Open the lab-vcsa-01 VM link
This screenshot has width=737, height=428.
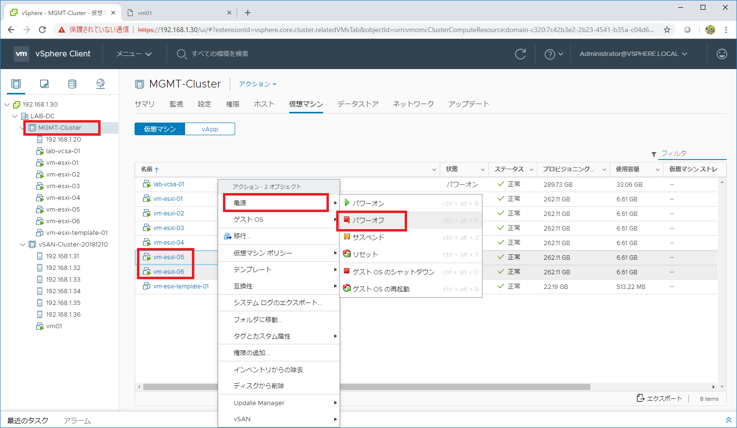point(169,184)
